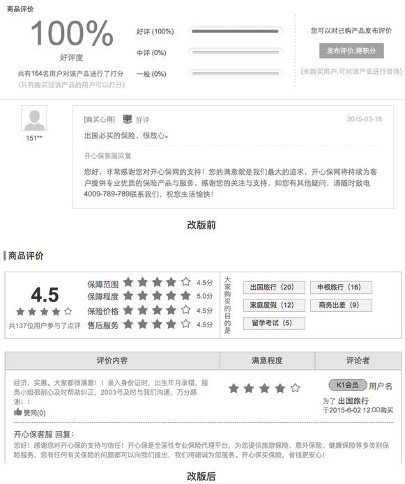Click the 用户名 next to K1会员
The height and width of the screenshot is (484, 405).
381,386
